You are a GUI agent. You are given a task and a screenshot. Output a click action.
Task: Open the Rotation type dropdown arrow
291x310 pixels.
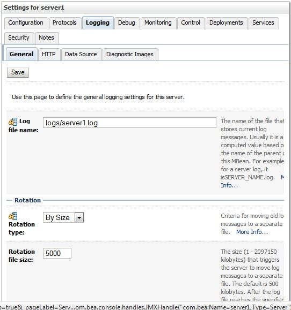point(79,218)
